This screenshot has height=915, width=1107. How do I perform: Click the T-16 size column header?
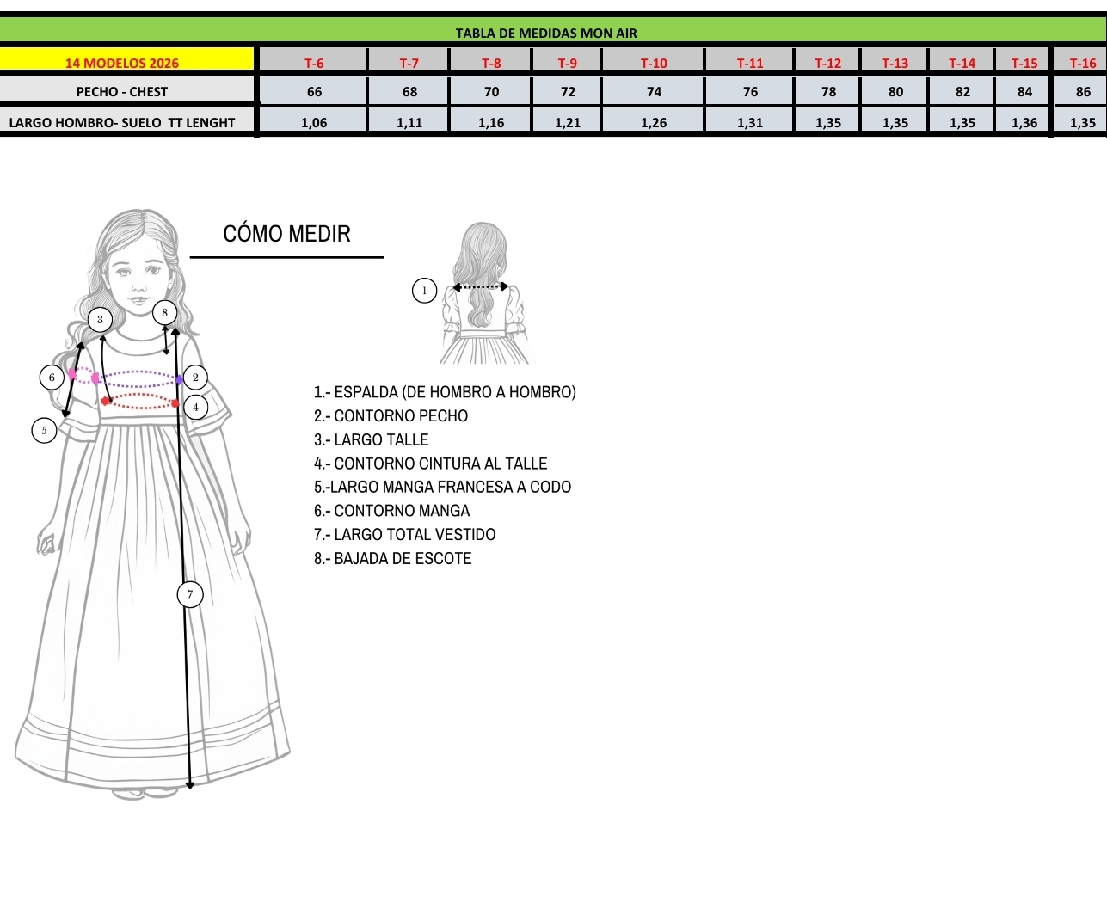1082,63
